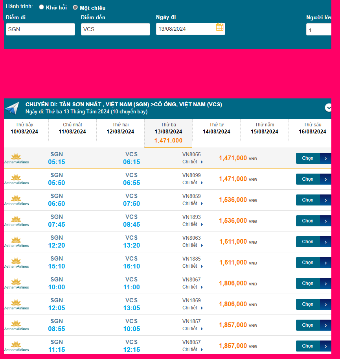Image resolution: width=340 pixels, height=359 pixels.
Task: Choose flight VN1859 with Chọn button
Action: pos(308,304)
